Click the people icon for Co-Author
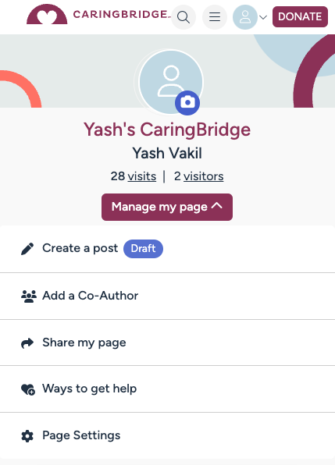This screenshot has width=335, height=465. click(29, 296)
